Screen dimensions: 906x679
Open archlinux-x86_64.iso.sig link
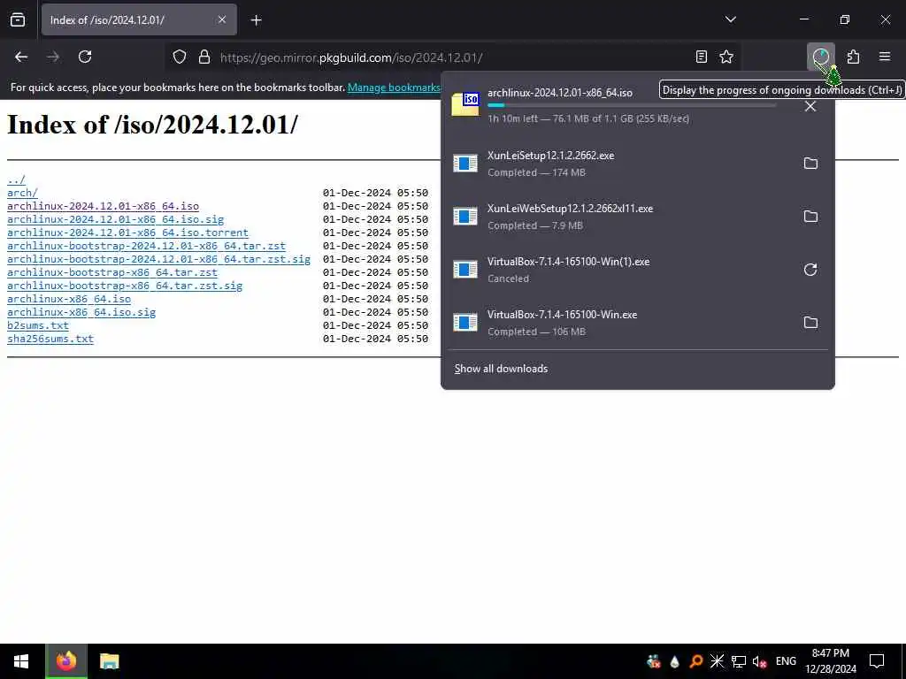point(81,312)
